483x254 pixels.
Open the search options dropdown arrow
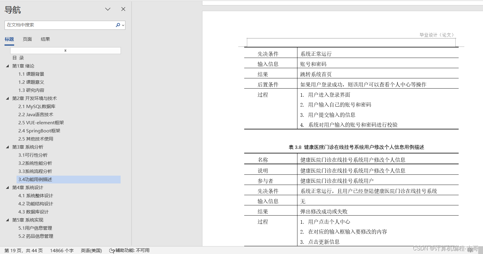pos(123,25)
